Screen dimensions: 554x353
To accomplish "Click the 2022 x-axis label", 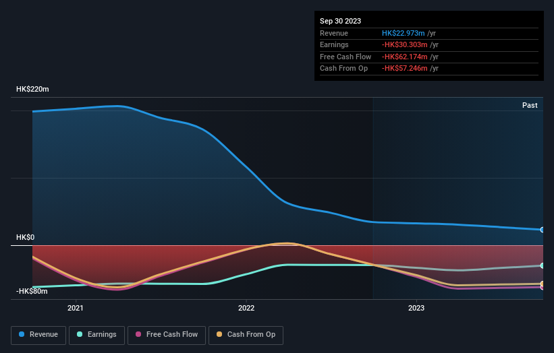I will 246,308.
